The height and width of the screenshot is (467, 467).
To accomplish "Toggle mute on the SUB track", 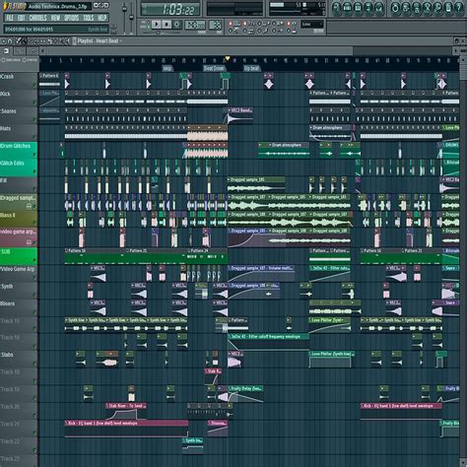I will coord(34,260).
